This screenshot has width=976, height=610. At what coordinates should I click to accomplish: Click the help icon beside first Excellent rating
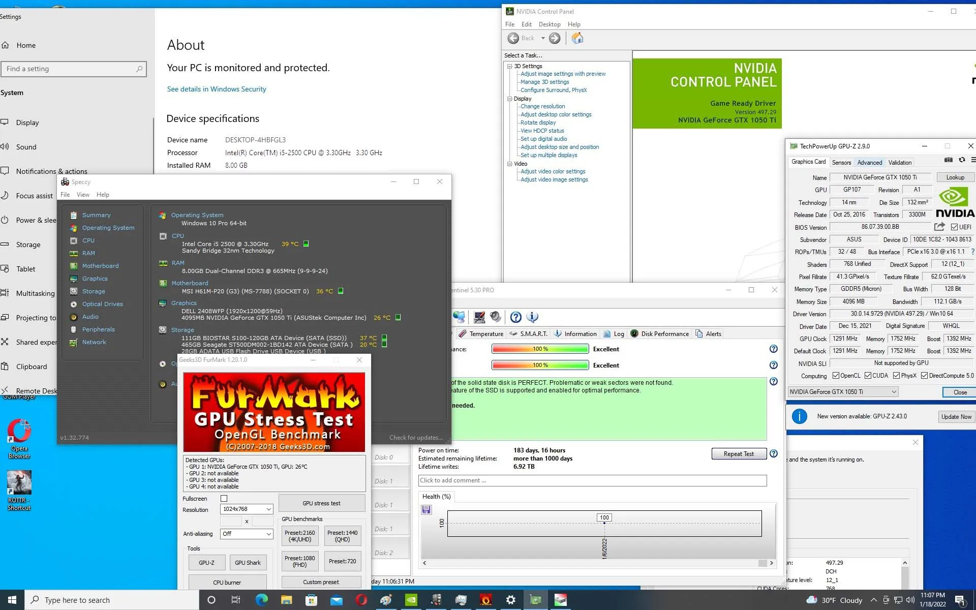click(x=773, y=349)
